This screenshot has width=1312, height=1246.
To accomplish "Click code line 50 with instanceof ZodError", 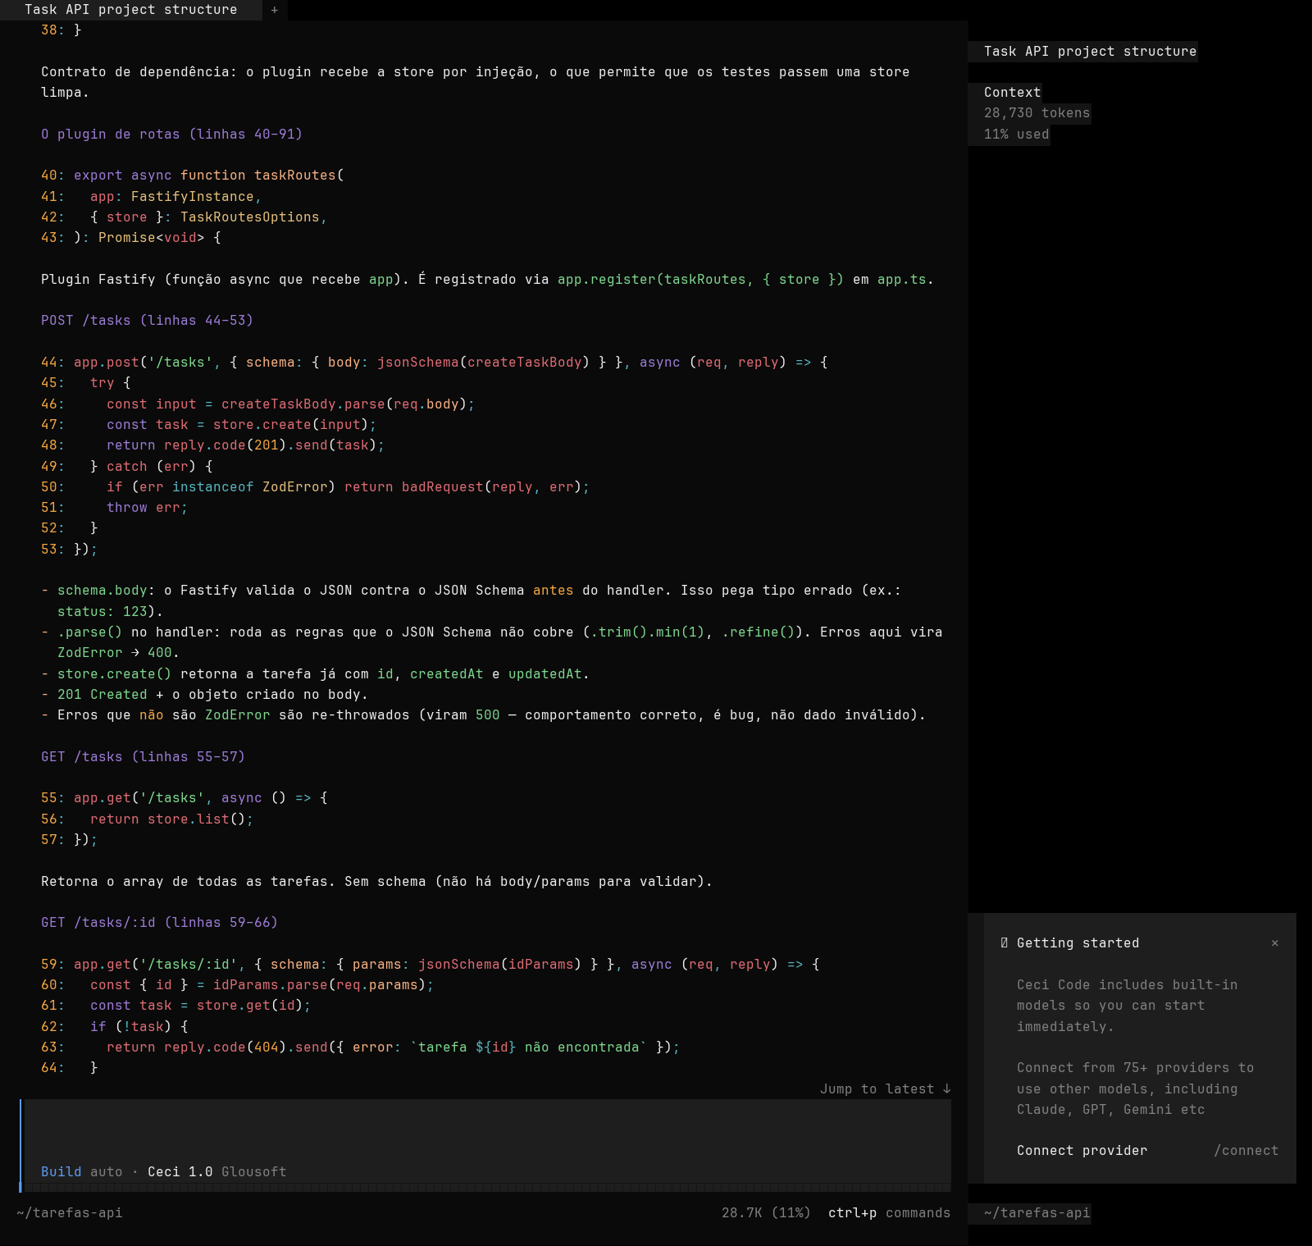I will (x=316, y=487).
